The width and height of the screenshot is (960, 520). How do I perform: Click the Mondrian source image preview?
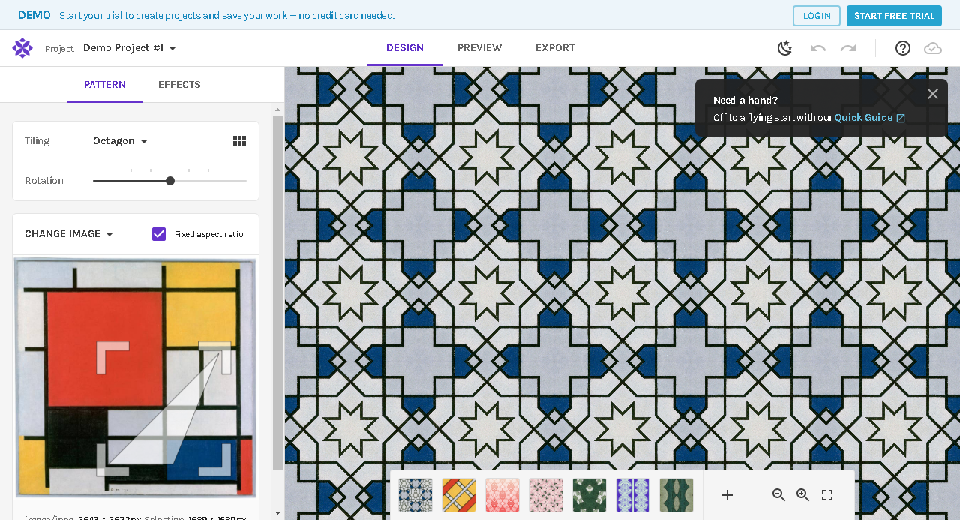pos(136,378)
